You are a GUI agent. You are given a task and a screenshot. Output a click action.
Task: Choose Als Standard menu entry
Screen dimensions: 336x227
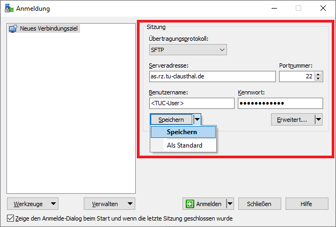click(x=184, y=145)
